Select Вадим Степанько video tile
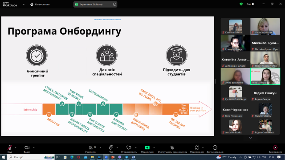The height and width of the screenshot is (160, 285). [x=265, y=126]
